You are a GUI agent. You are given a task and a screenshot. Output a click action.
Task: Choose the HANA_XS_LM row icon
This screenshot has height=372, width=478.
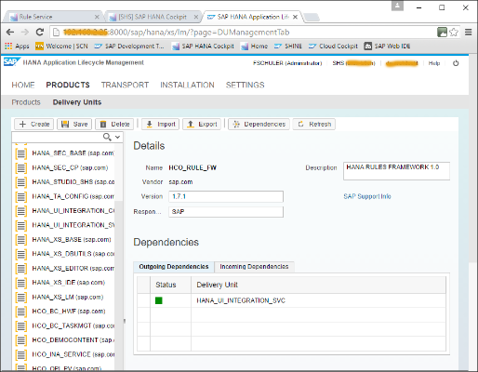21,298
